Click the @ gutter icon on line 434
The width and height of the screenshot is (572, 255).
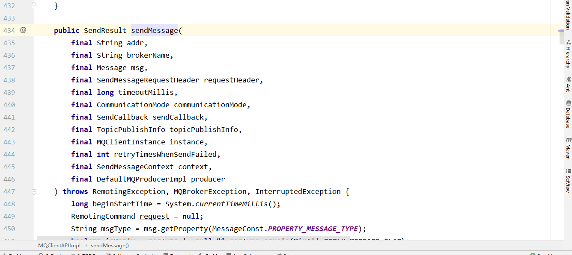coord(23,30)
